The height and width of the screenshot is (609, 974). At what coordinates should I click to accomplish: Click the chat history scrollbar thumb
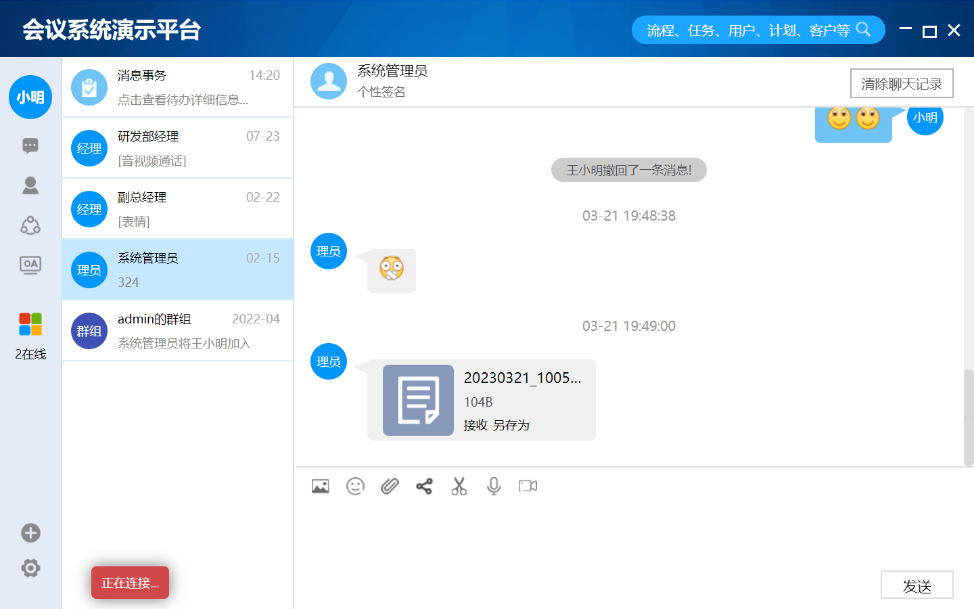point(969,418)
